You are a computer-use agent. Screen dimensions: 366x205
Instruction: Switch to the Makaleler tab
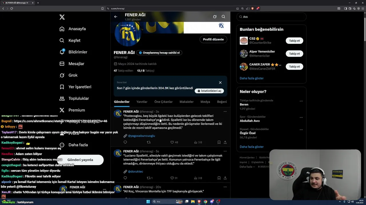click(x=186, y=102)
